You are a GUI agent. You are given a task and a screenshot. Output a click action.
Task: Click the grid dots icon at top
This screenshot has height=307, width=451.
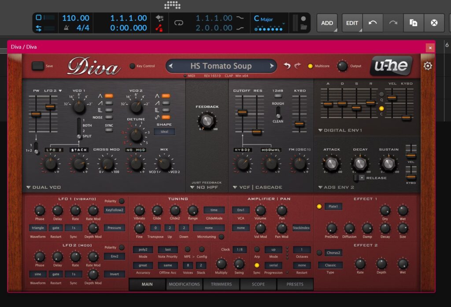click(x=172, y=4)
